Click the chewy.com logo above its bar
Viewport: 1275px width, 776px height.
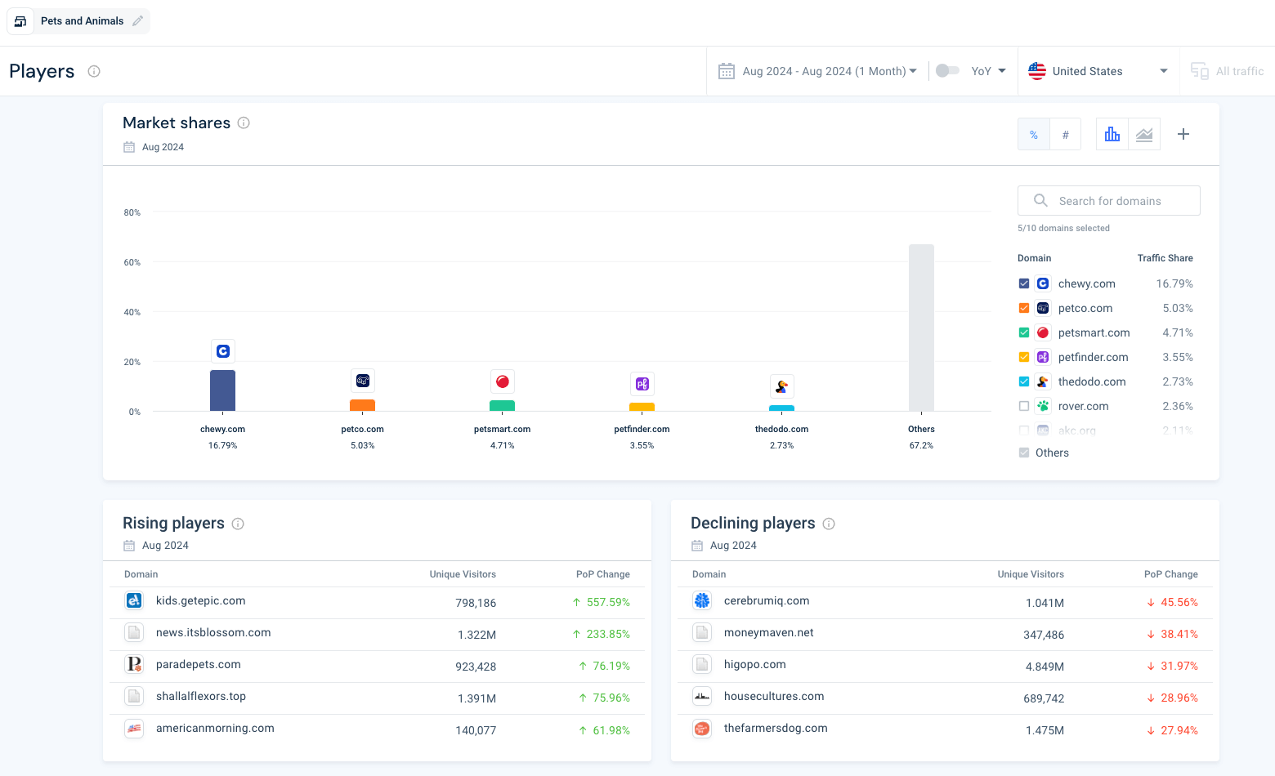pyautogui.click(x=223, y=351)
